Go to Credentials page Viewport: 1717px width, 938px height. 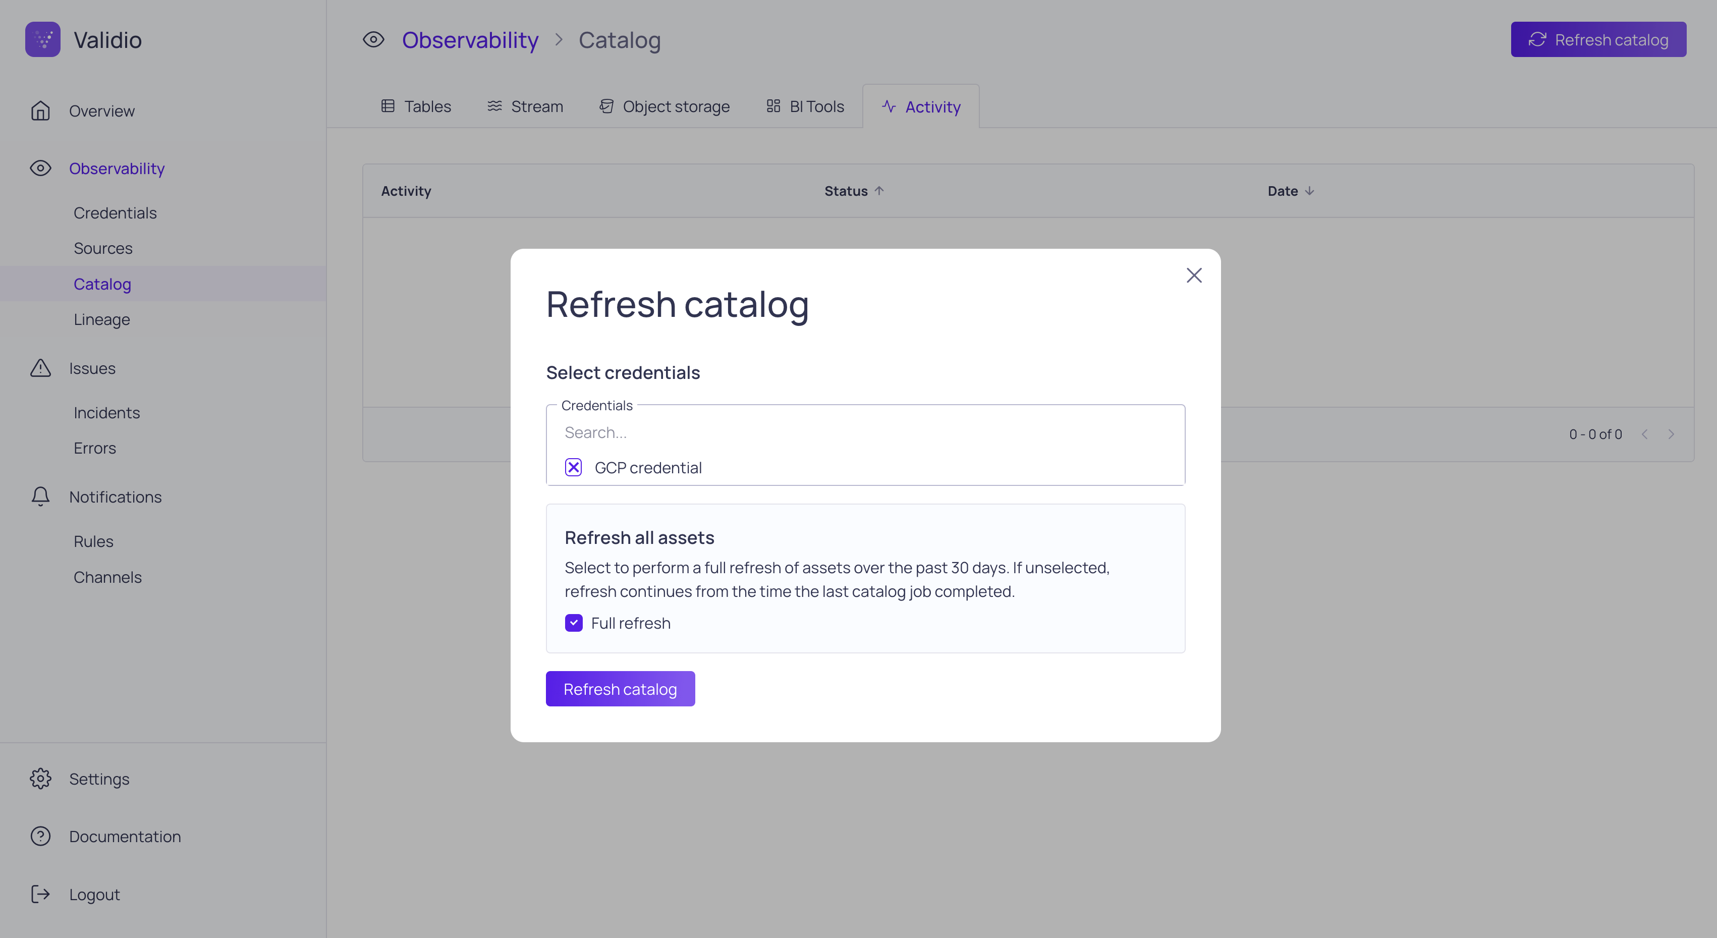[116, 212]
